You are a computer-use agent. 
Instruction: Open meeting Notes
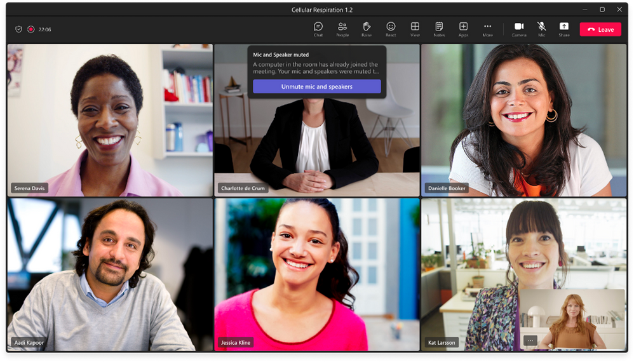[439, 29]
